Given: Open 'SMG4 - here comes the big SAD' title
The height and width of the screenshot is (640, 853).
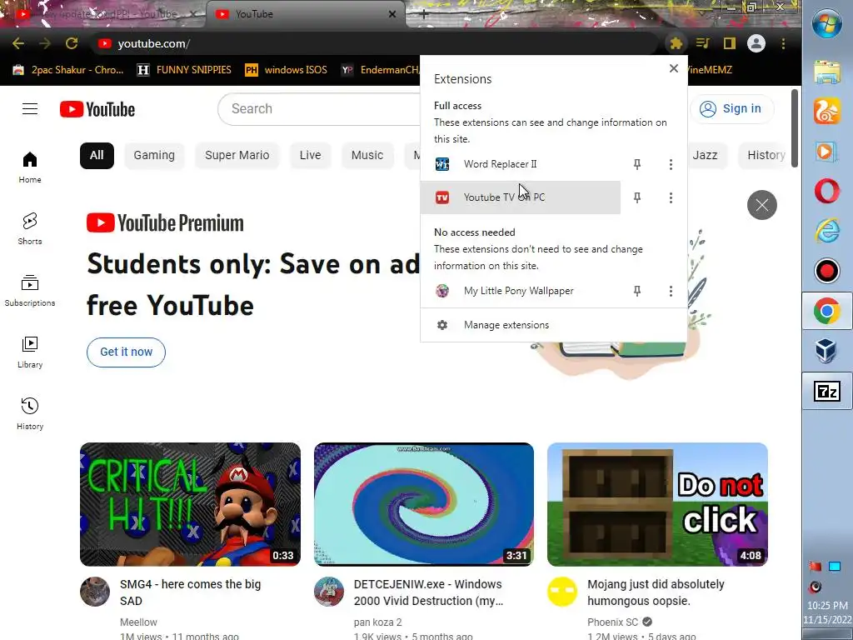Looking at the screenshot, I should pyautogui.click(x=191, y=592).
